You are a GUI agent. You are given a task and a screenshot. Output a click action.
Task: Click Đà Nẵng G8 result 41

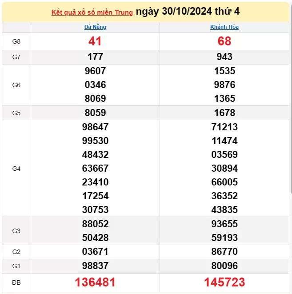point(95,41)
